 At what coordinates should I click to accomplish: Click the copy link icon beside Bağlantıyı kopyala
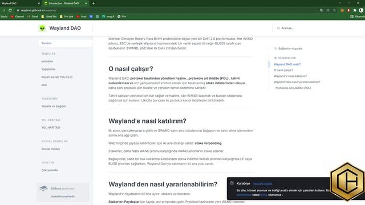tap(275, 48)
